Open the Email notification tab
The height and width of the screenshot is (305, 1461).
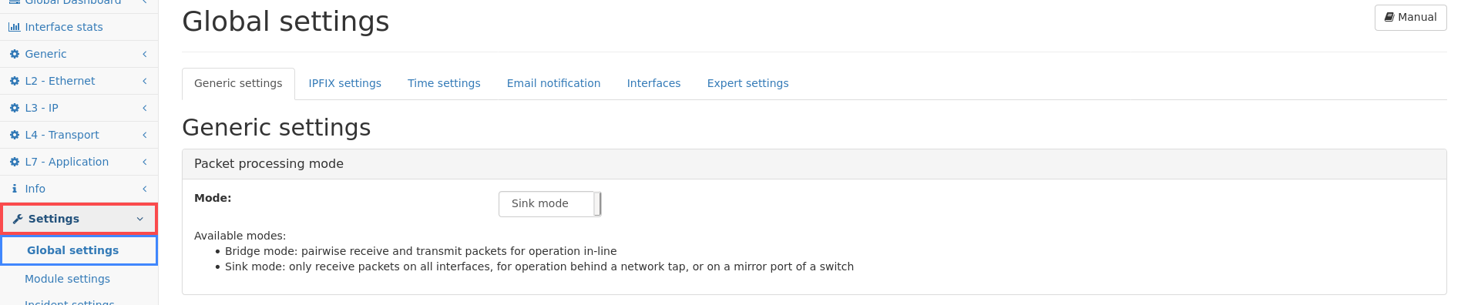553,83
